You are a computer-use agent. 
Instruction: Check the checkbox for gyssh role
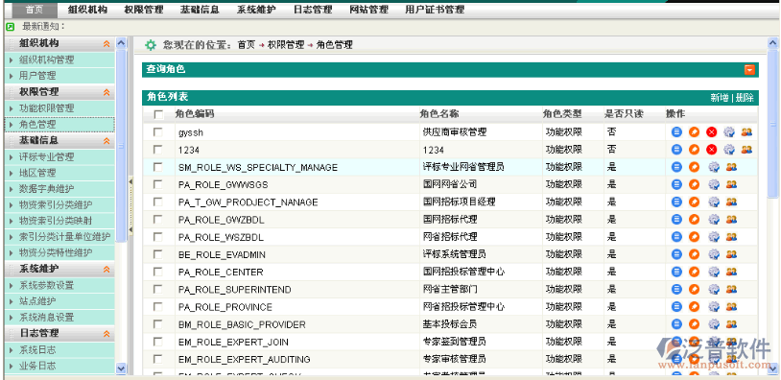pyautogui.click(x=158, y=132)
